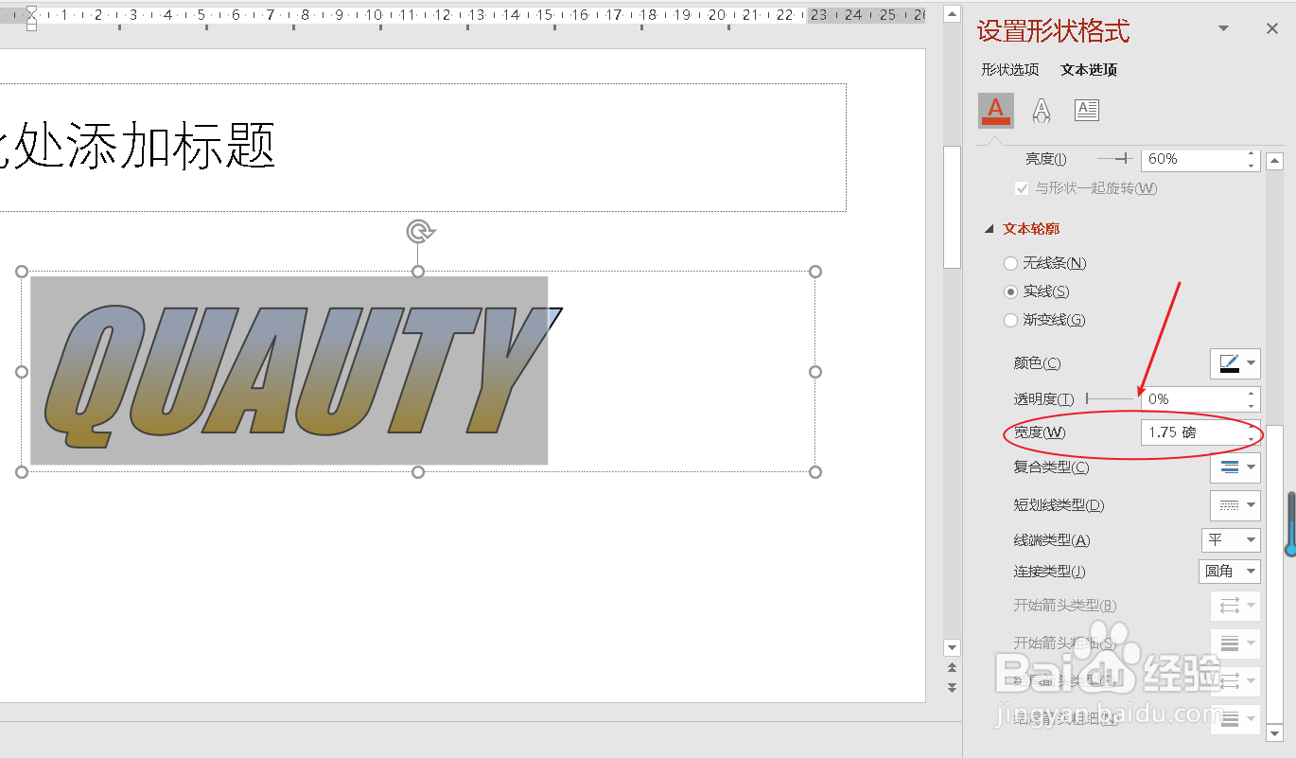Go to next slide double-arrow button
This screenshot has width=1296, height=758.
click(953, 687)
